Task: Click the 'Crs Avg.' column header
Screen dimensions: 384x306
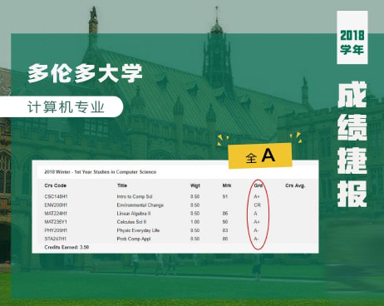Action: click(295, 185)
